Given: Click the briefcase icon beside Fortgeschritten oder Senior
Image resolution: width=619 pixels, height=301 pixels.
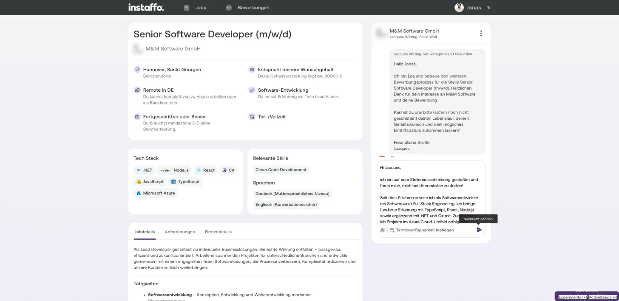Looking at the screenshot, I should pos(137,116).
